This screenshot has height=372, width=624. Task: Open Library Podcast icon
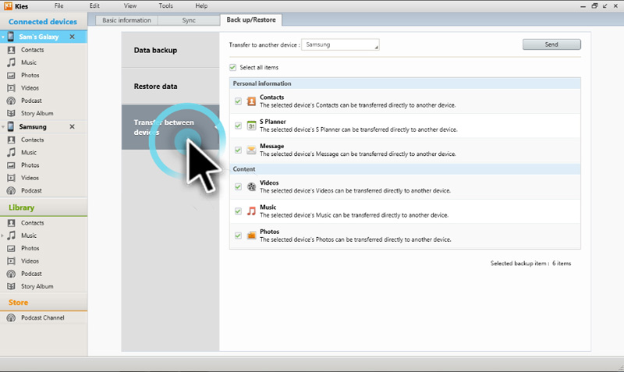[x=11, y=274]
